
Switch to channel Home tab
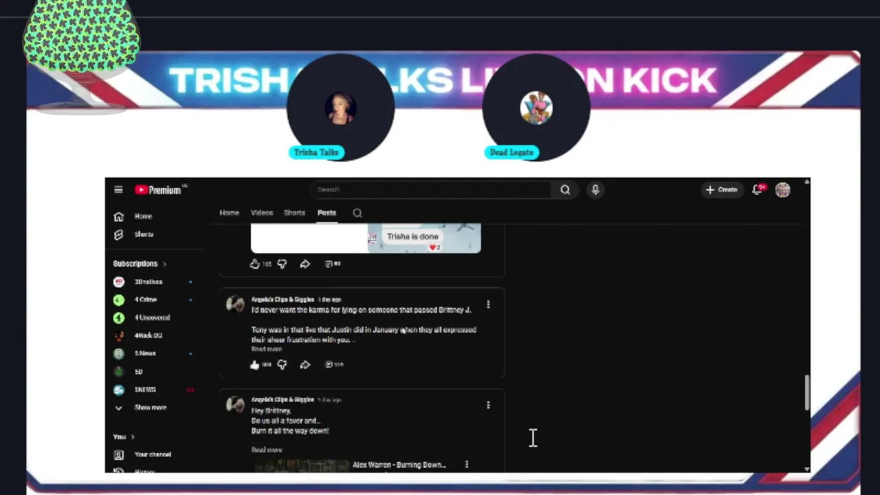229,213
